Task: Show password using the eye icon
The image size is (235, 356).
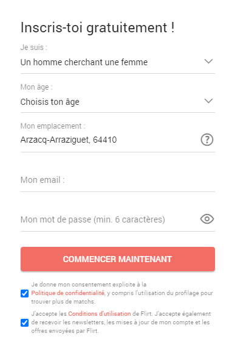Action: click(x=207, y=219)
